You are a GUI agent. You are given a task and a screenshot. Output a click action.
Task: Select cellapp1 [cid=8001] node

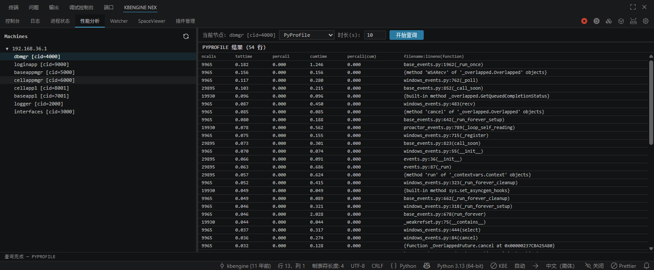pos(98,88)
